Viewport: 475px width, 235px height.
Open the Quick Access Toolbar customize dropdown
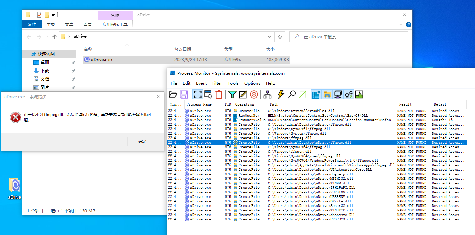coord(54,15)
